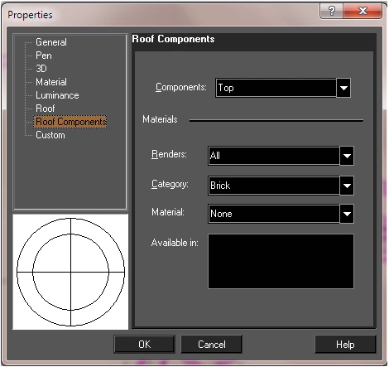Select General in the properties tree
The image size is (389, 367).
click(51, 42)
